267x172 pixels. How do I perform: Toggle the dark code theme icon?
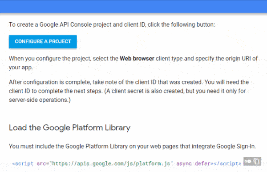(x=248, y=161)
